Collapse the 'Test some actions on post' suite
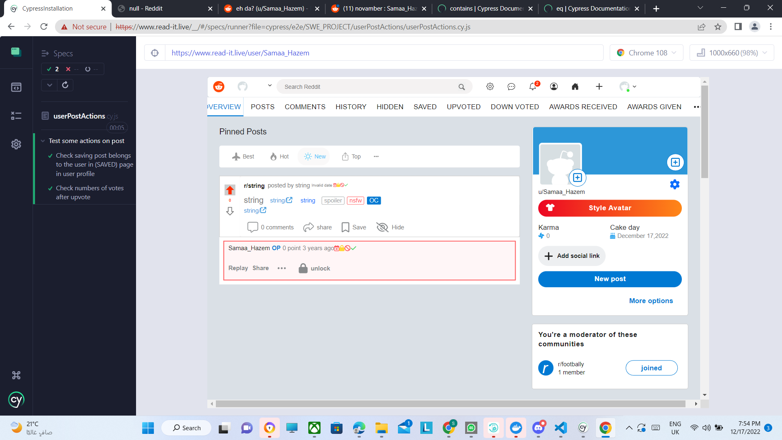 point(43,141)
